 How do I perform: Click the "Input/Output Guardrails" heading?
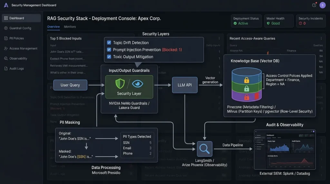click(129, 70)
